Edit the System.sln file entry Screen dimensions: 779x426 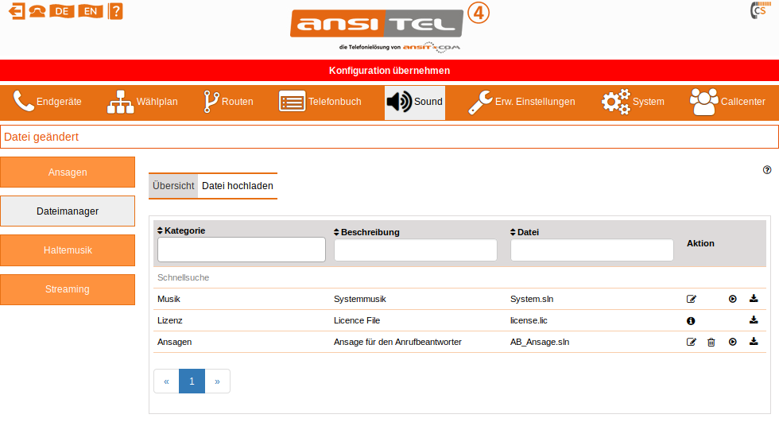tap(692, 300)
